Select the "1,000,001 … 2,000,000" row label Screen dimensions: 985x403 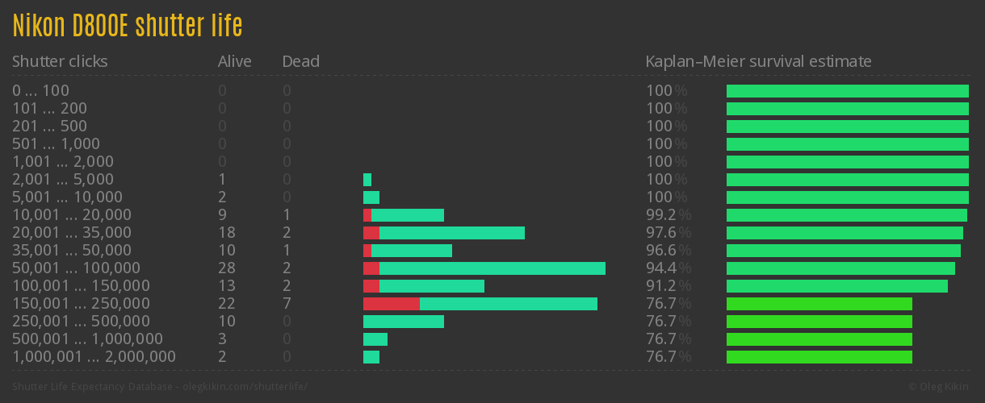pos(94,357)
